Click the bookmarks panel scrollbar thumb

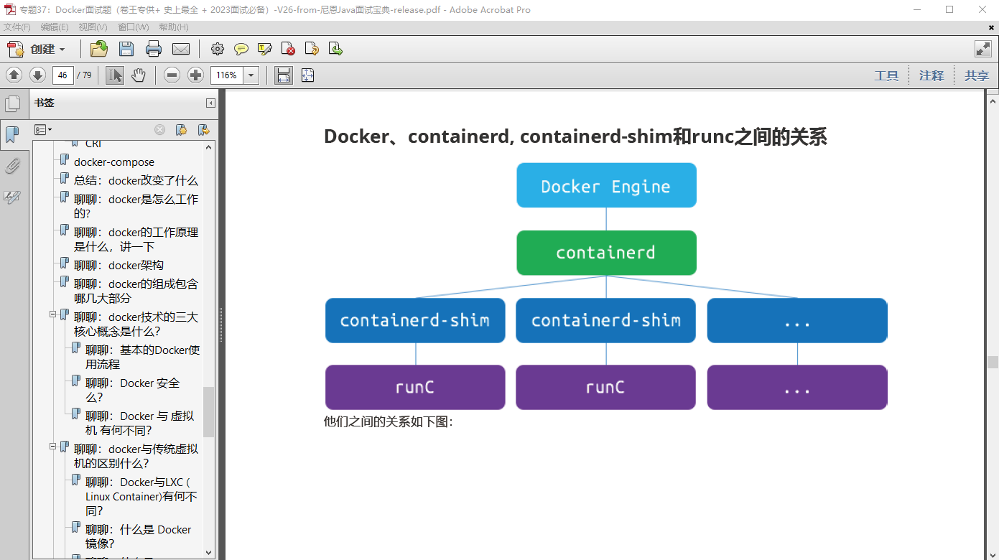tap(209, 412)
